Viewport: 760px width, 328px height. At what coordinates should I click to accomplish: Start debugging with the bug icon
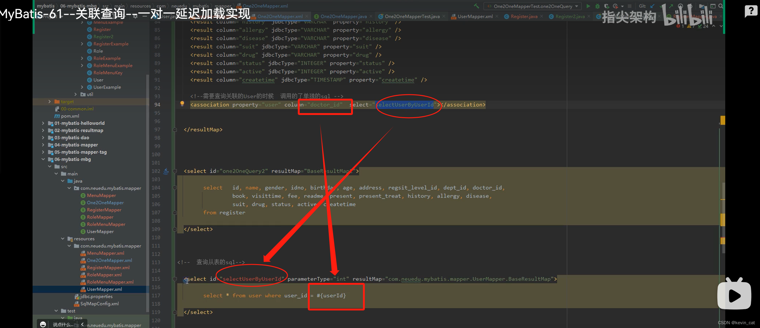pos(597,6)
